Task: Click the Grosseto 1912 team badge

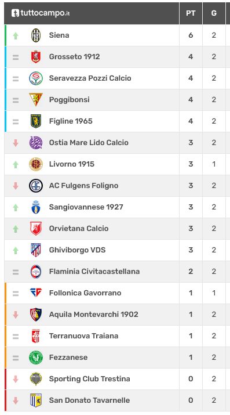Action: click(x=36, y=57)
